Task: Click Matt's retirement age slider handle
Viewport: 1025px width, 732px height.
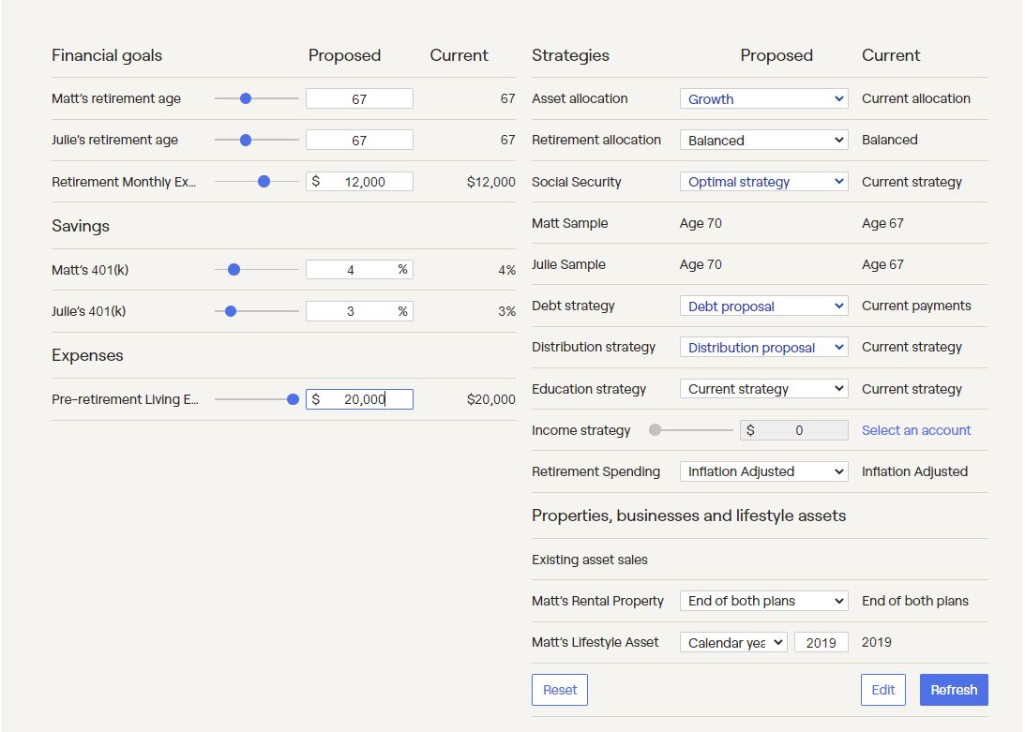Action: coord(246,98)
